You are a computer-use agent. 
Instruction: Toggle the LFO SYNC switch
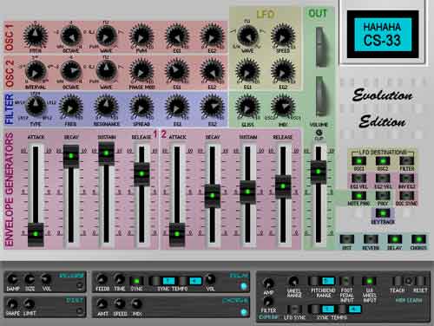(294, 309)
